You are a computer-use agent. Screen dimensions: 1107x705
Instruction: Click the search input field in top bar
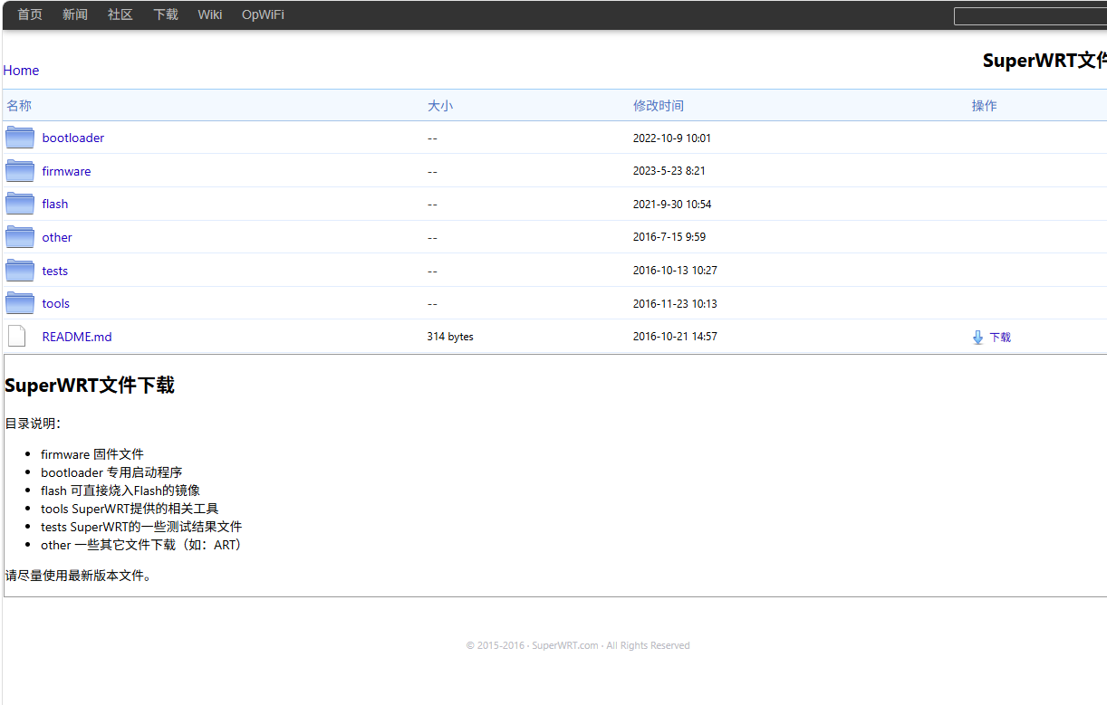coord(1030,15)
